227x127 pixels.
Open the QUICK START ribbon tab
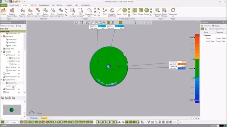click(14, 5)
